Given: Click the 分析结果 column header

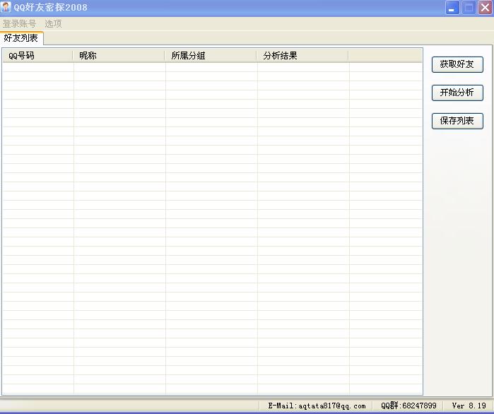Looking at the screenshot, I should (x=302, y=56).
